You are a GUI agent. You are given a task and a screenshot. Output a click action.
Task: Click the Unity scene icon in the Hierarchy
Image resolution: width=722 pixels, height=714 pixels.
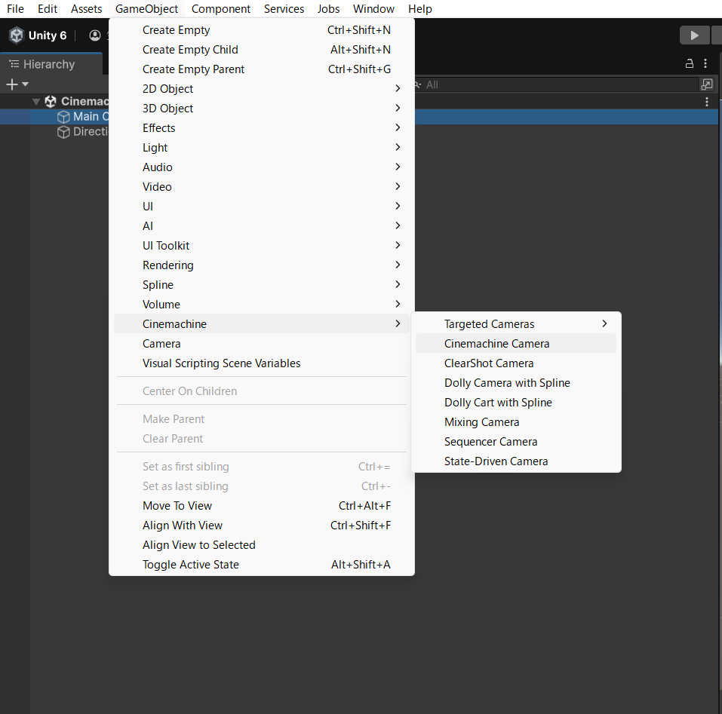[51, 101]
